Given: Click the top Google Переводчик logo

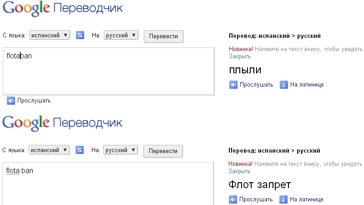Looking at the screenshot, I should (x=62, y=9).
